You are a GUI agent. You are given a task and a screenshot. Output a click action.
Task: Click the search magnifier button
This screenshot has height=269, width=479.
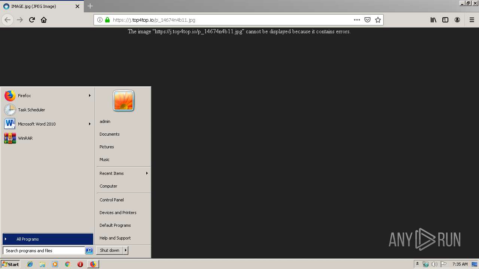click(x=89, y=251)
